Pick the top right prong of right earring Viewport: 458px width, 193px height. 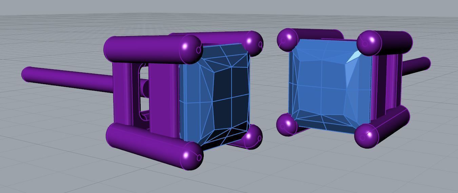pos(385,43)
